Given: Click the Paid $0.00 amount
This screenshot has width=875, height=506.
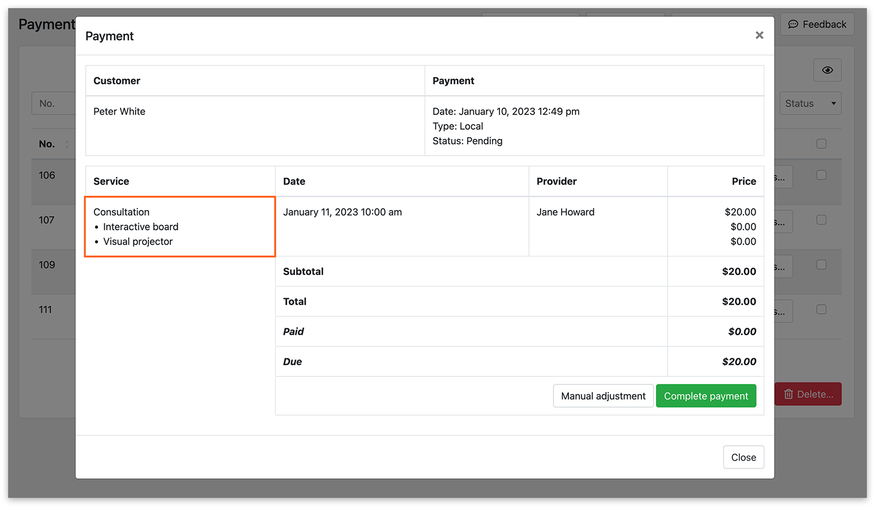Looking at the screenshot, I should [x=742, y=332].
